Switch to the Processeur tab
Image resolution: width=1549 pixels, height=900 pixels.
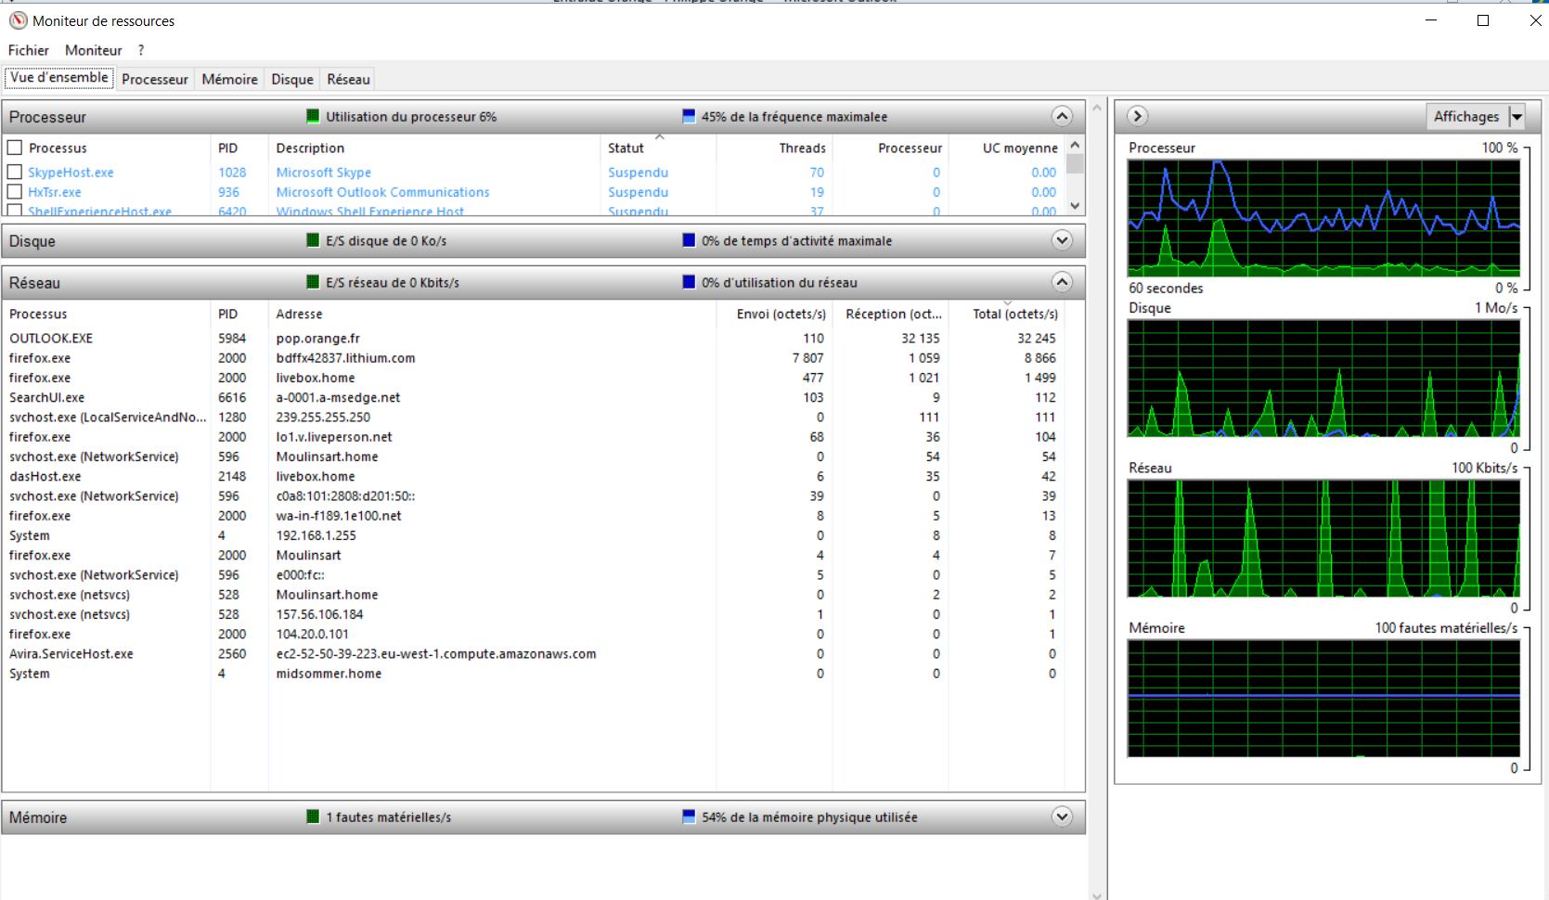(x=154, y=80)
